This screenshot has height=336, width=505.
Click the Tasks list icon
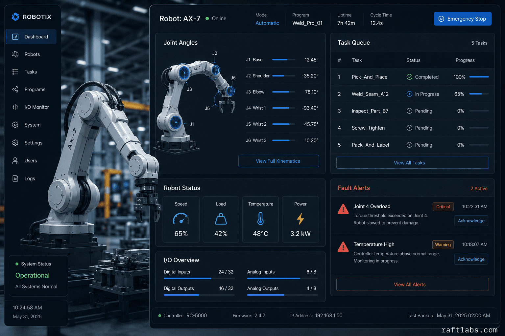15,72
